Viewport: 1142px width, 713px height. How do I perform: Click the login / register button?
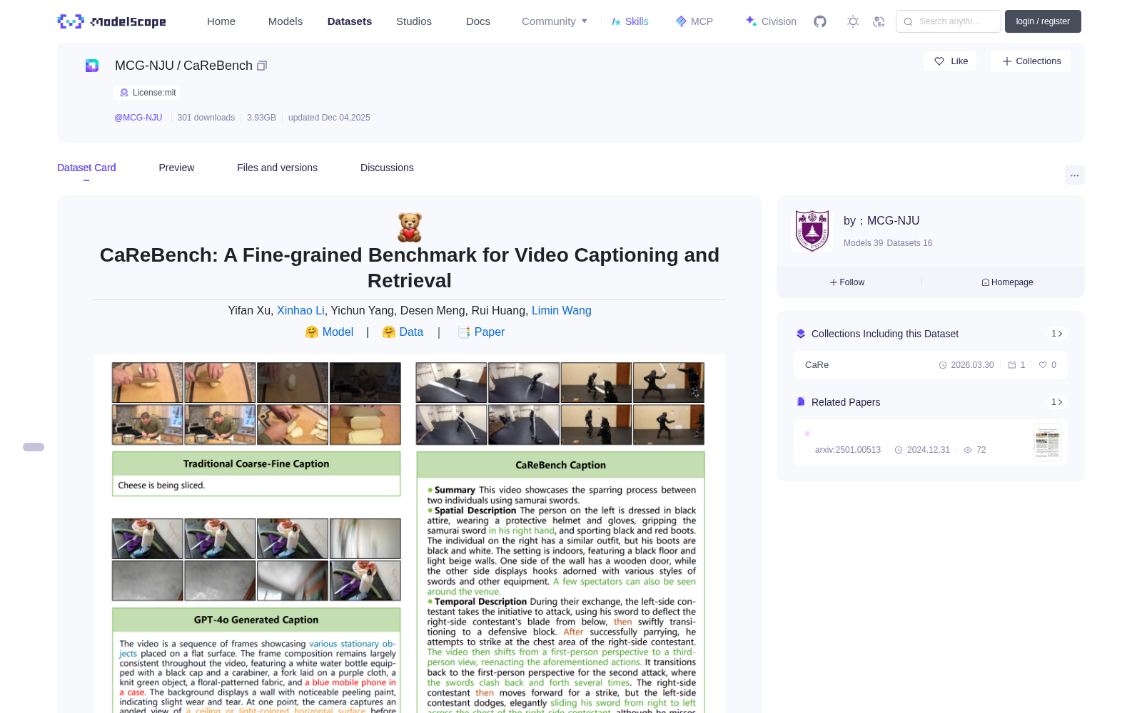[x=1043, y=21]
